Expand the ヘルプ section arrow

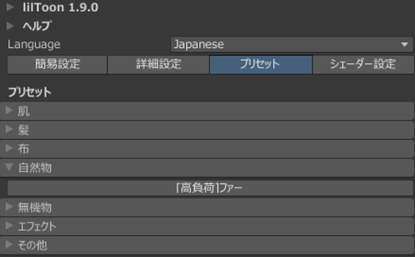(x=11, y=26)
